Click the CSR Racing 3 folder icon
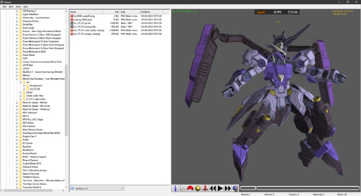 pos(20,11)
